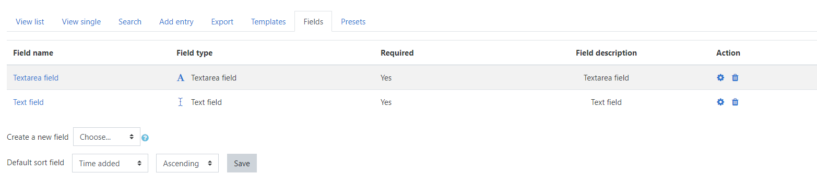Edit the Textarea field settings gear
Image resolution: width=817 pixels, height=187 pixels.
pyautogui.click(x=720, y=78)
